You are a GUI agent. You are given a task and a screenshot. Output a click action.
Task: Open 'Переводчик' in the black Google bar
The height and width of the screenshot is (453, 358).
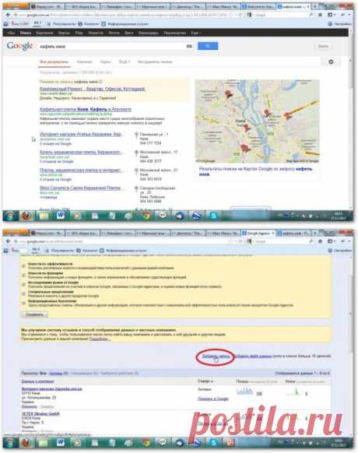pos(175,33)
